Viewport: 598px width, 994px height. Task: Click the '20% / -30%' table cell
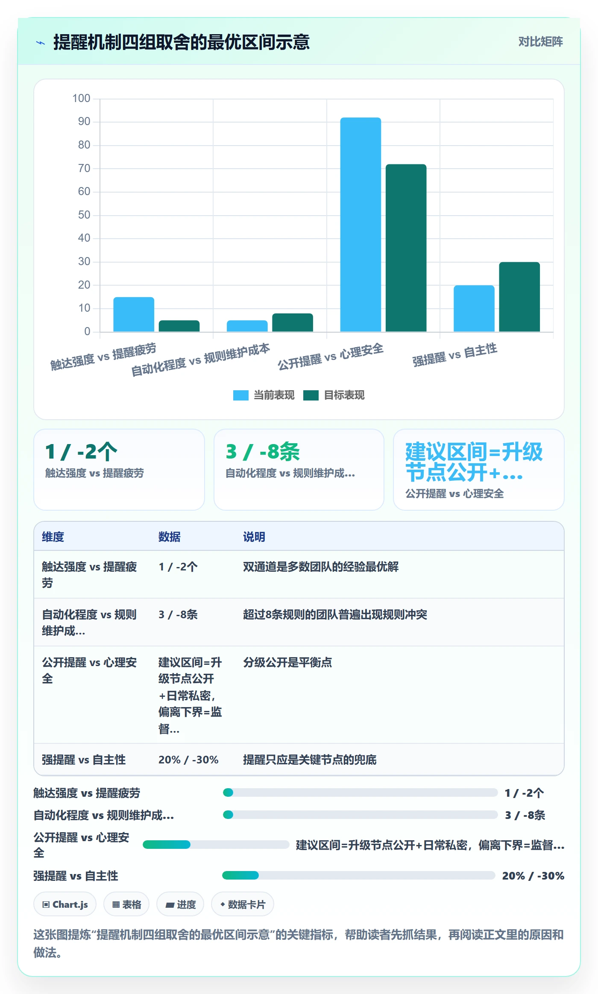coord(188,760)
